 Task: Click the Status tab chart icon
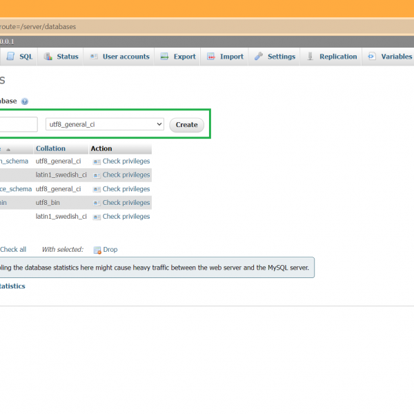point(48,57)
